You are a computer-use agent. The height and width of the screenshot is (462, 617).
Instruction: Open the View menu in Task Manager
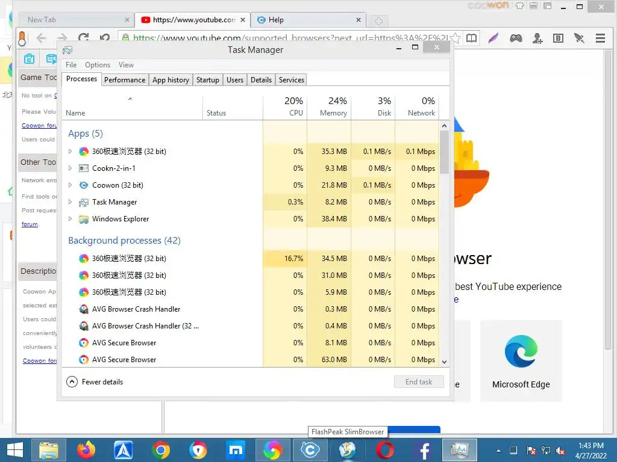point(126,65)
